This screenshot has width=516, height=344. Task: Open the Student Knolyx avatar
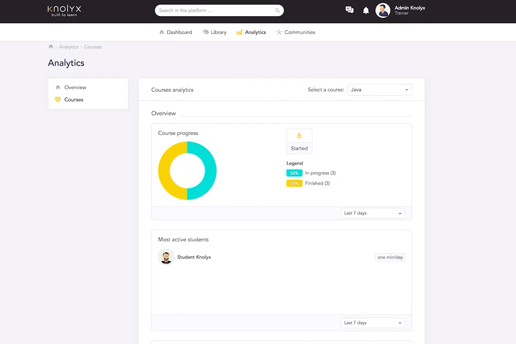point(166,257)
